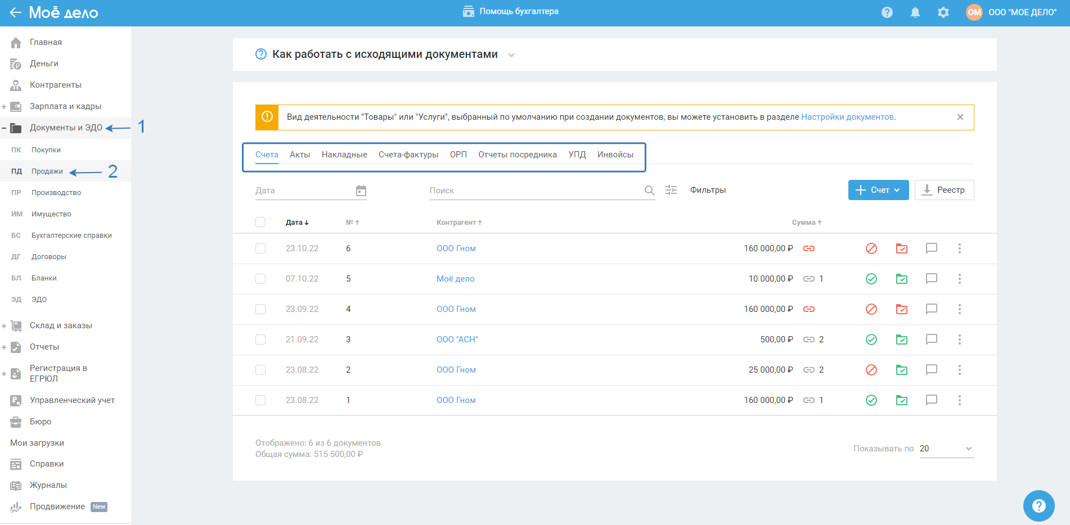
Task: Tick the select-all checkbox in table header
Action: tap(260, 222)
